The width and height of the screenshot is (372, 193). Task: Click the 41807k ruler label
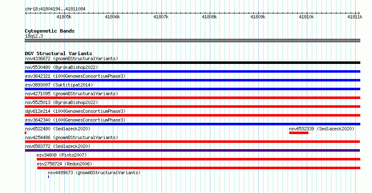(161, 17)
